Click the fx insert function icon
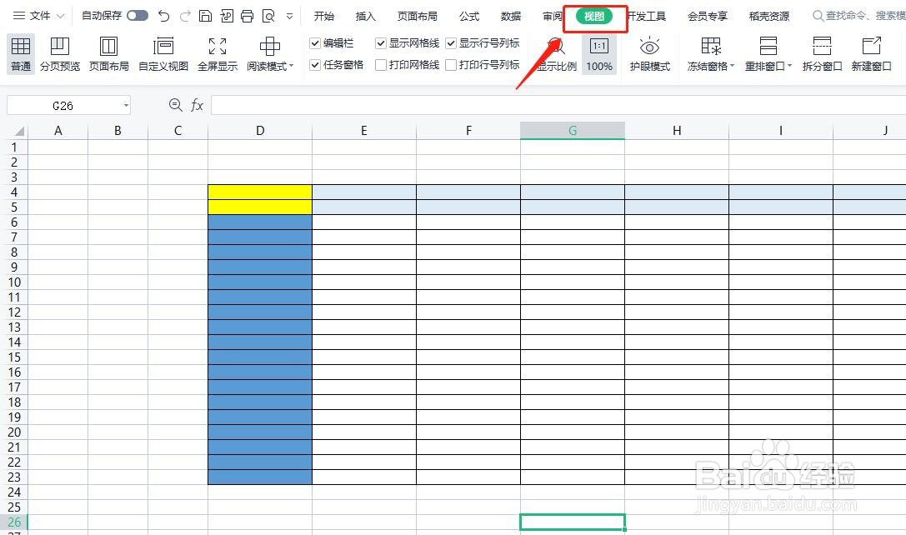The image size is (906, 535). tap(197, 105)
